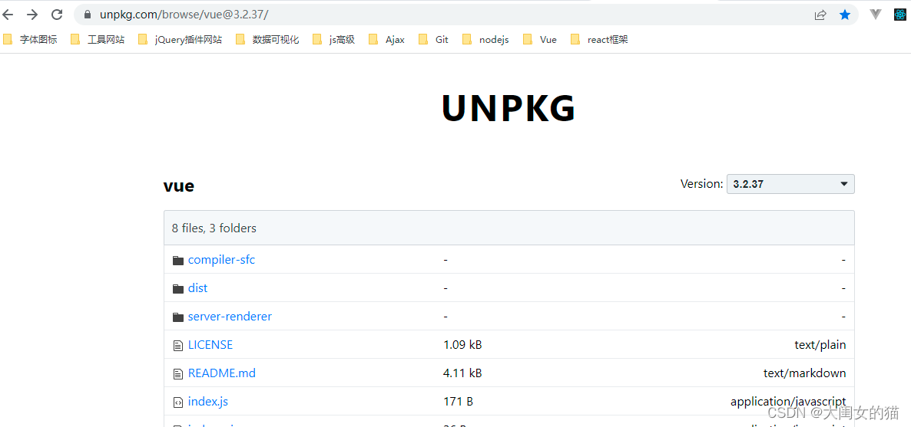Open the Vue bookmark folder
The image size is (911, 427).
540,39
